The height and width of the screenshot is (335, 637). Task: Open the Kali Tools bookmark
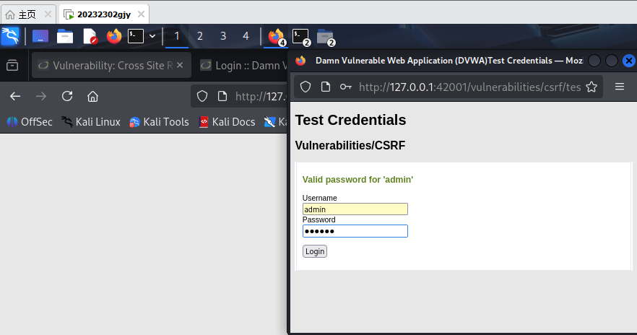[x=159, y=122]
